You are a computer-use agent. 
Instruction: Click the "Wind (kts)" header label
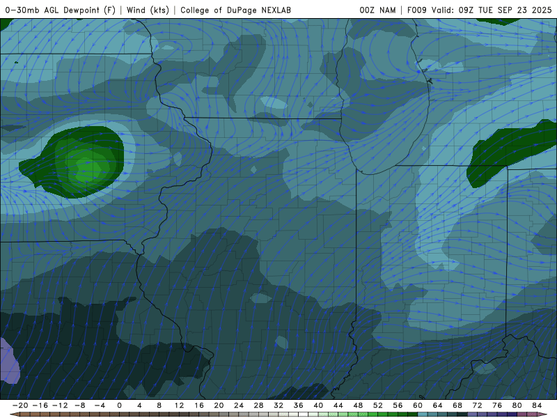coord(148,10)
